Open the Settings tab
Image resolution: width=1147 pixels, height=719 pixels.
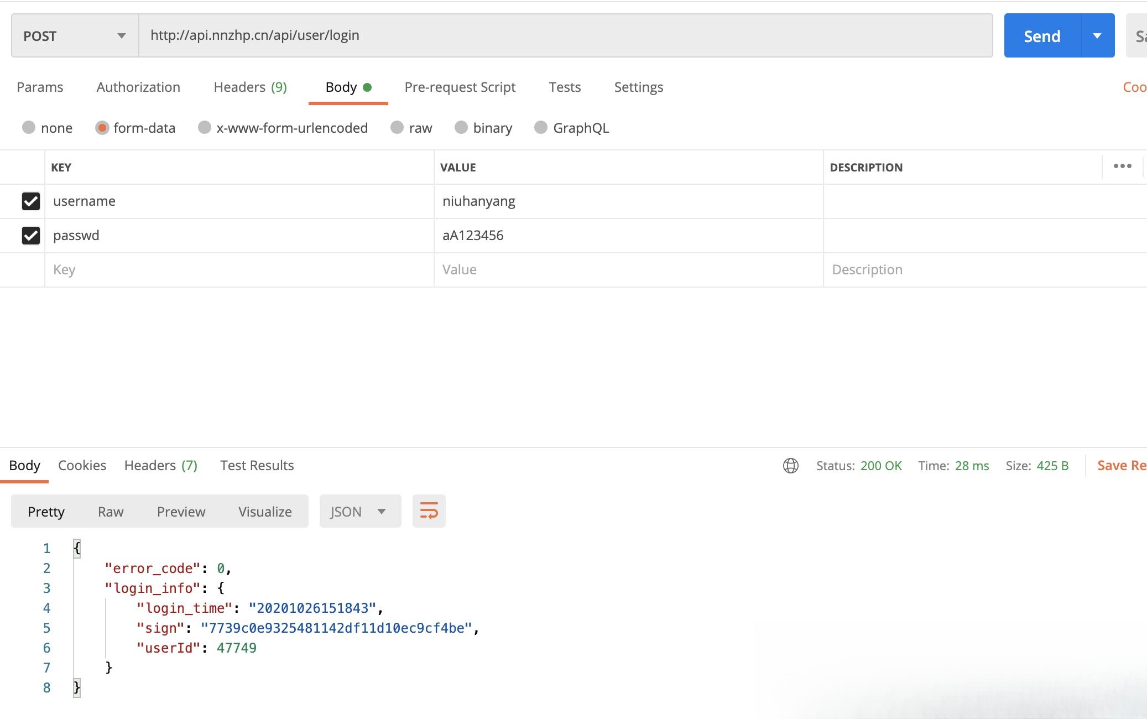pyautogui.click(x=639, y=87)
